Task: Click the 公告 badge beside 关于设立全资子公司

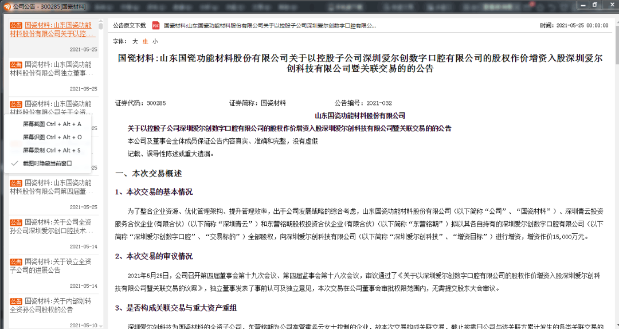Action: pyautogui.click(x=16, y=262)
